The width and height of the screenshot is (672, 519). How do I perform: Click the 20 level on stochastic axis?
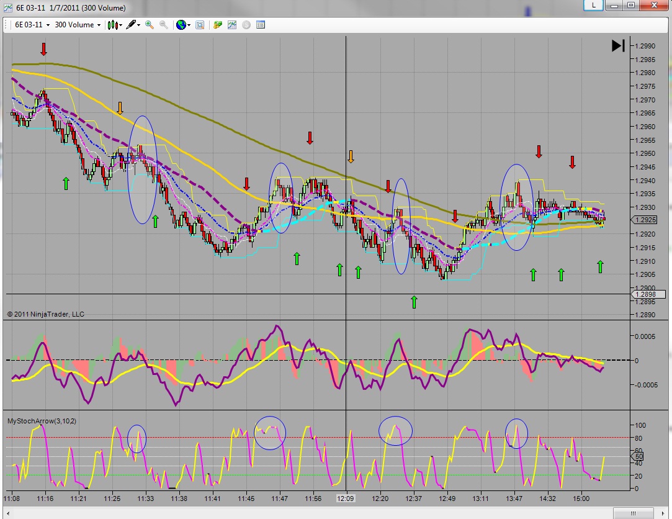[x=638, y=476]
